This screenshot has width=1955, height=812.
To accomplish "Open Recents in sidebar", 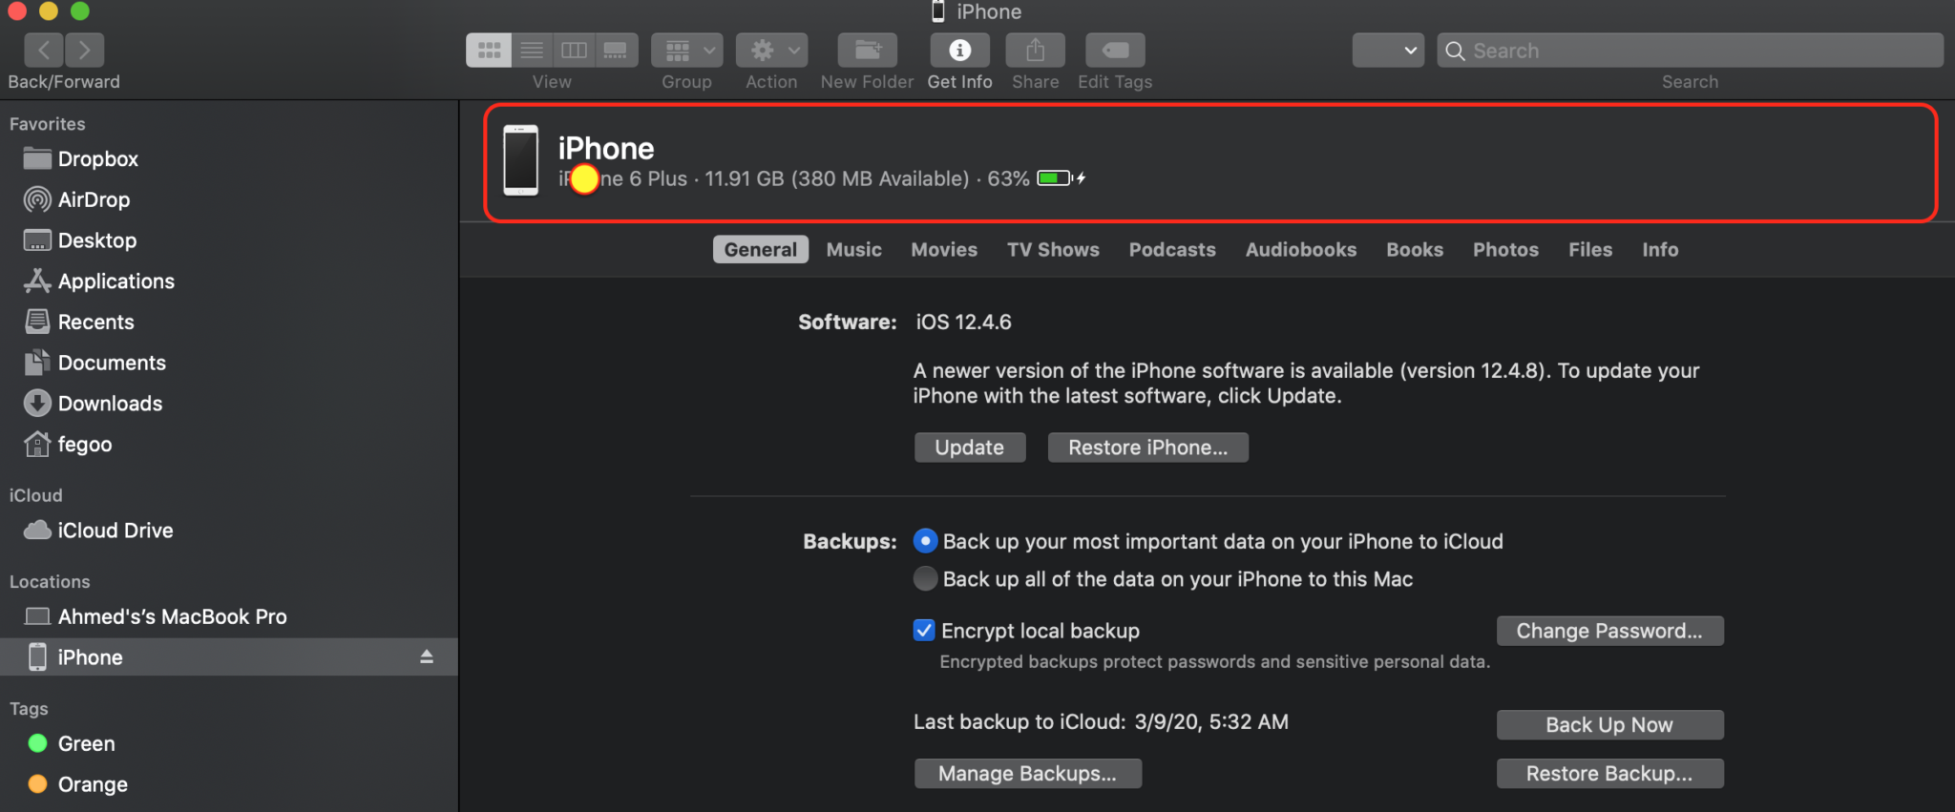I will coord(95,322).
